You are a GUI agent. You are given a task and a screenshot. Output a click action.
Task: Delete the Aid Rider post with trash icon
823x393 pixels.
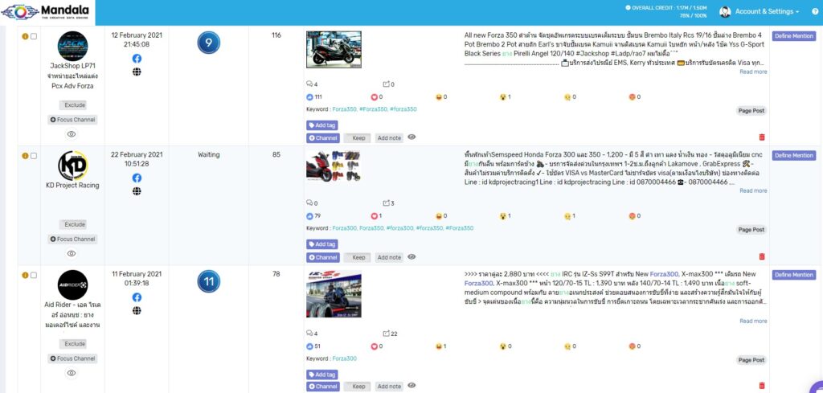tap(762, 387)
